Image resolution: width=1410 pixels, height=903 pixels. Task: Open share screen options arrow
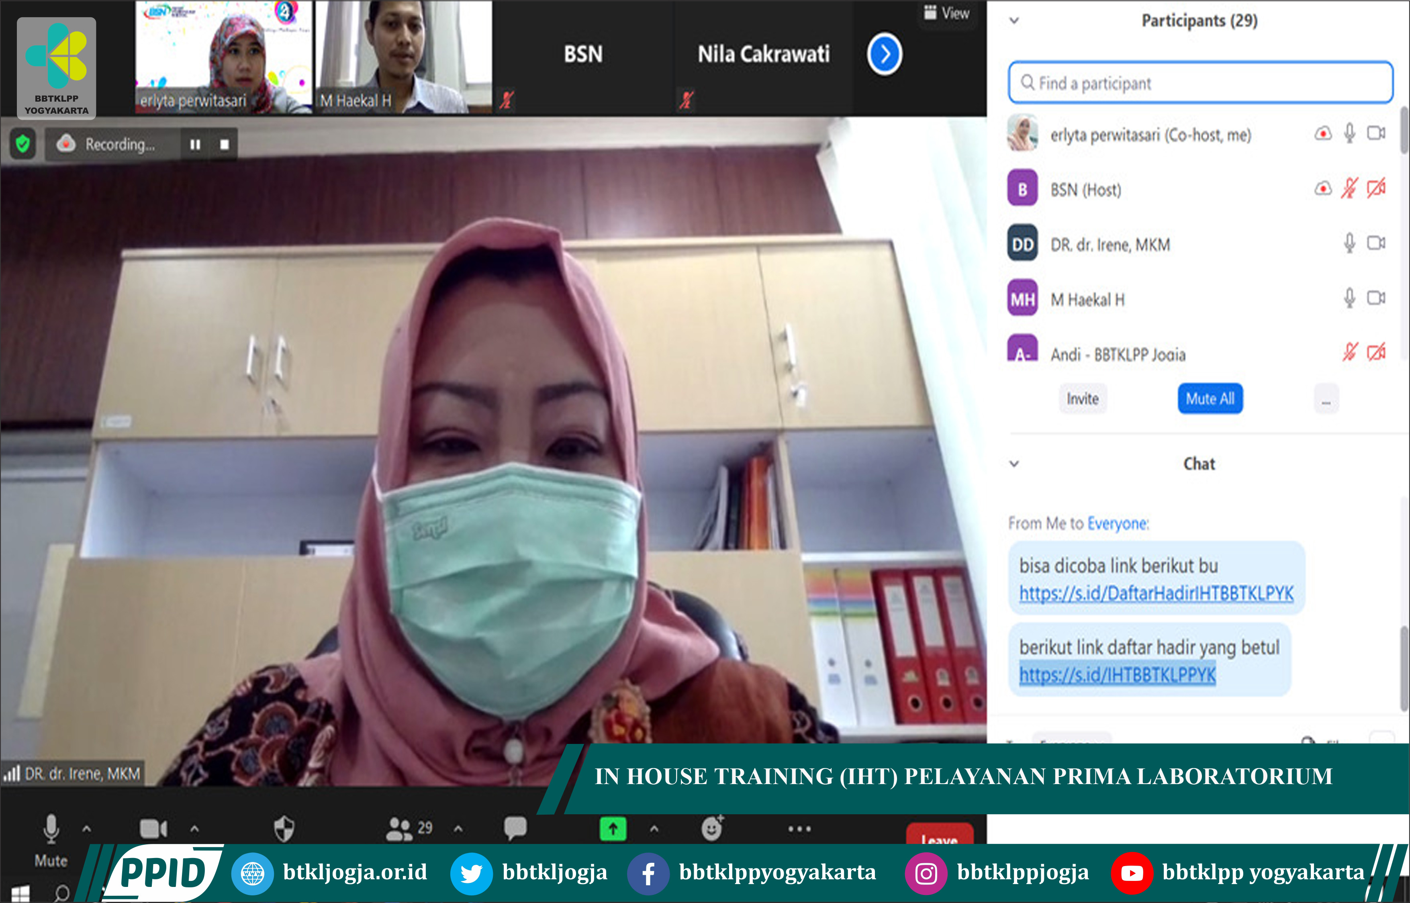click(654, 829)
